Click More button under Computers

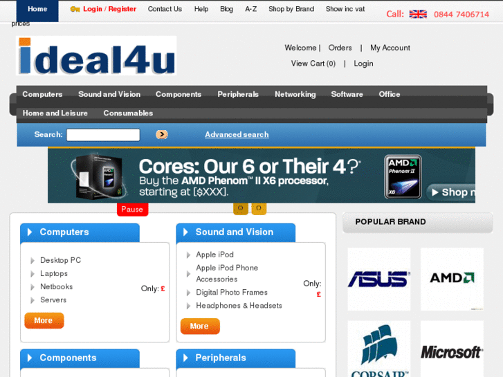(x=44, y=320)
